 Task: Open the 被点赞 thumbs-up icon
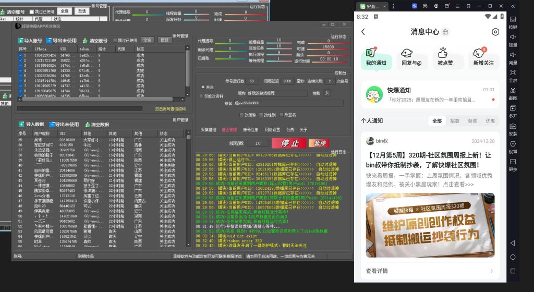click(443, 53)
